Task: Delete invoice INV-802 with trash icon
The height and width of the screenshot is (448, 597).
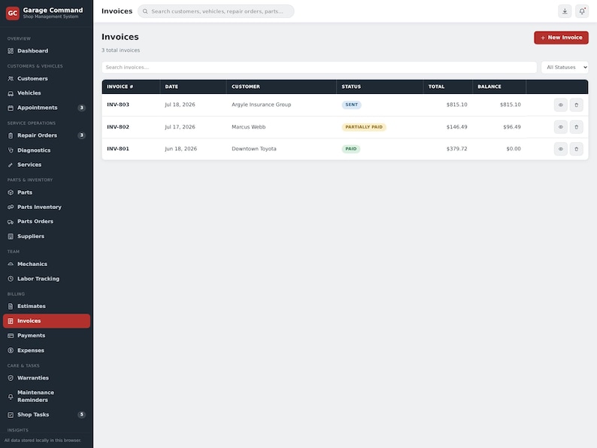Action: pos(576,127)
